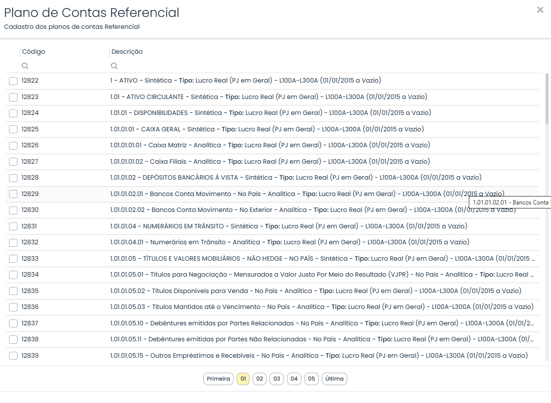Screen dimensions: 551x403
Task: Check the box for code 12839
Action: coord(13,356)
